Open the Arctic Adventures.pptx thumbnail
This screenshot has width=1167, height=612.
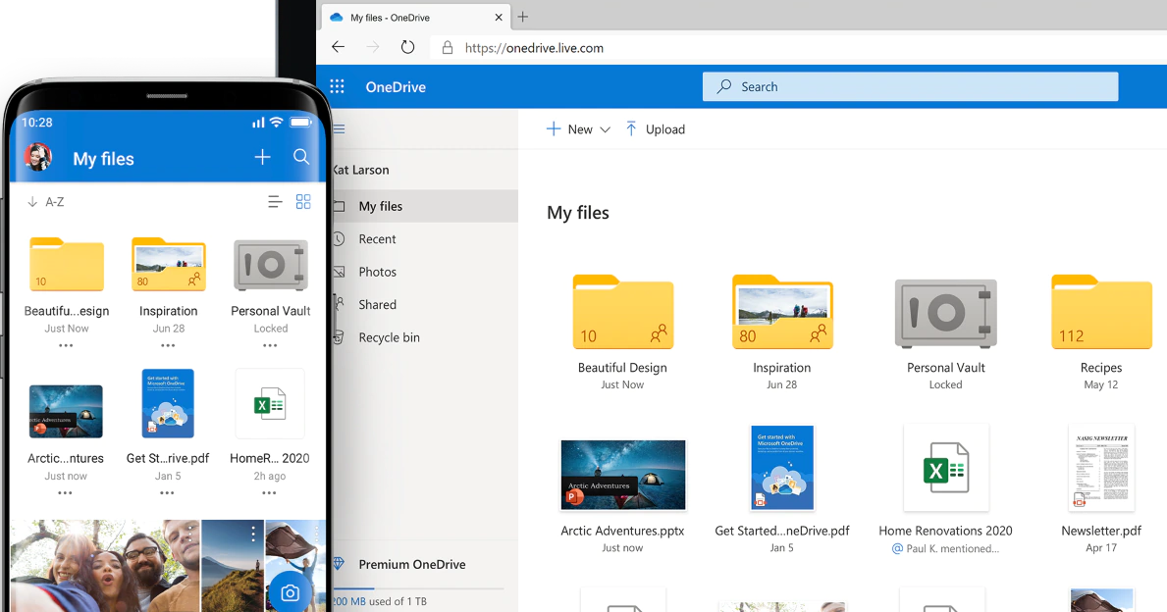pos(622,475)
